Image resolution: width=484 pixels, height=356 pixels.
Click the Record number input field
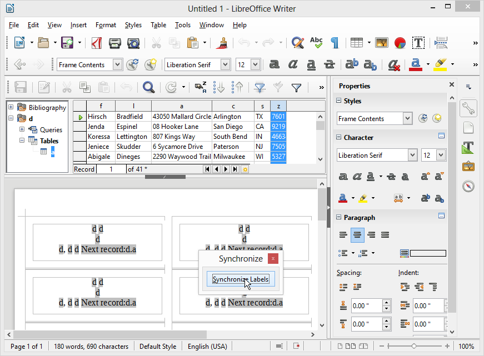tap(110, 169)
